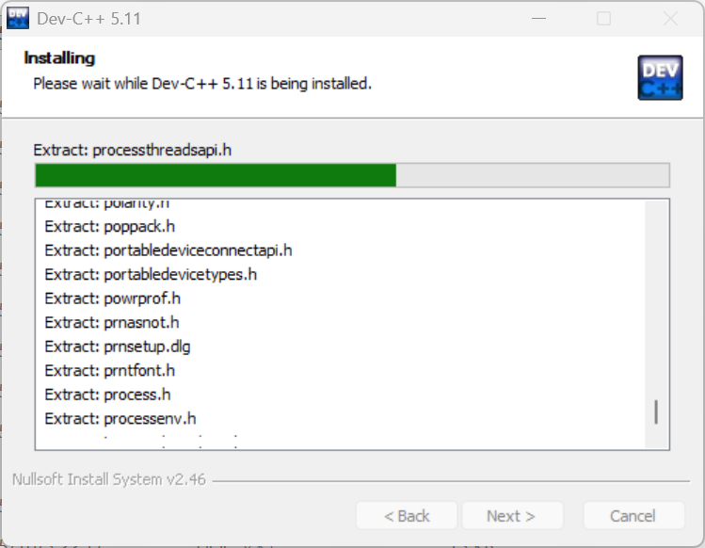The image size is (705, 548).
Task: Select the 'Extract: processenv.h' log line
Action: click(120, 418)
